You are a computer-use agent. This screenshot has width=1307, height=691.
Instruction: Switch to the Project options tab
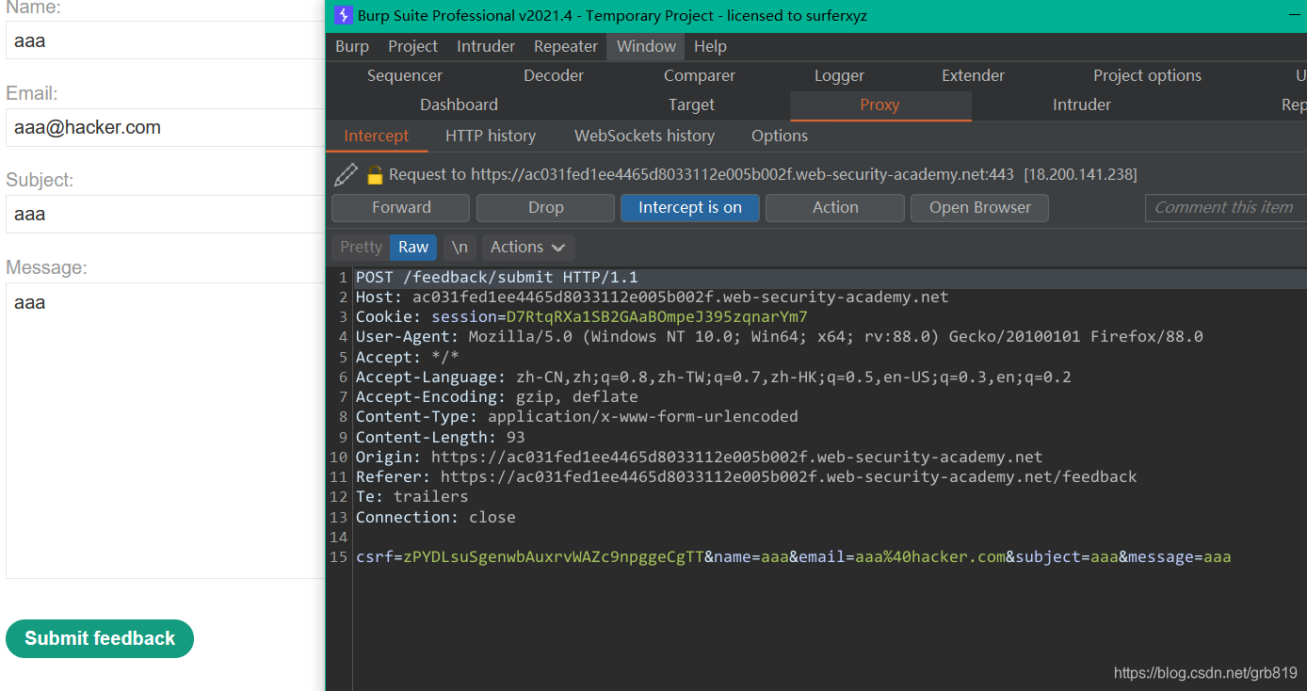tap(1147, 75)
